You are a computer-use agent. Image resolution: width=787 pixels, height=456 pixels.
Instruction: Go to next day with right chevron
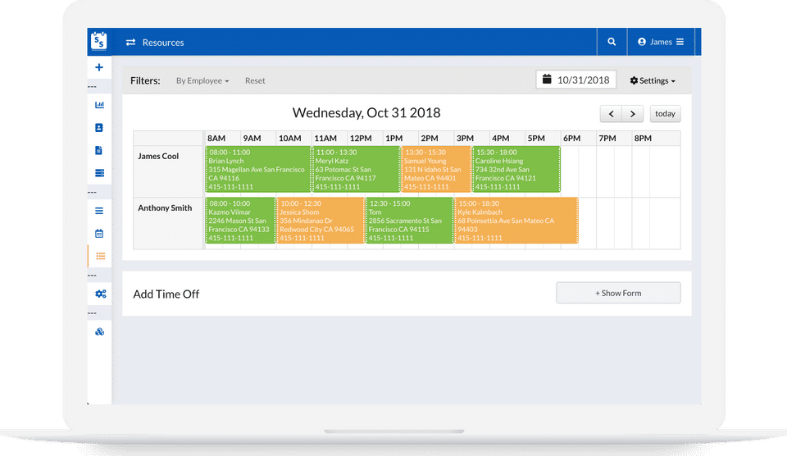click(x=632, y=113)
